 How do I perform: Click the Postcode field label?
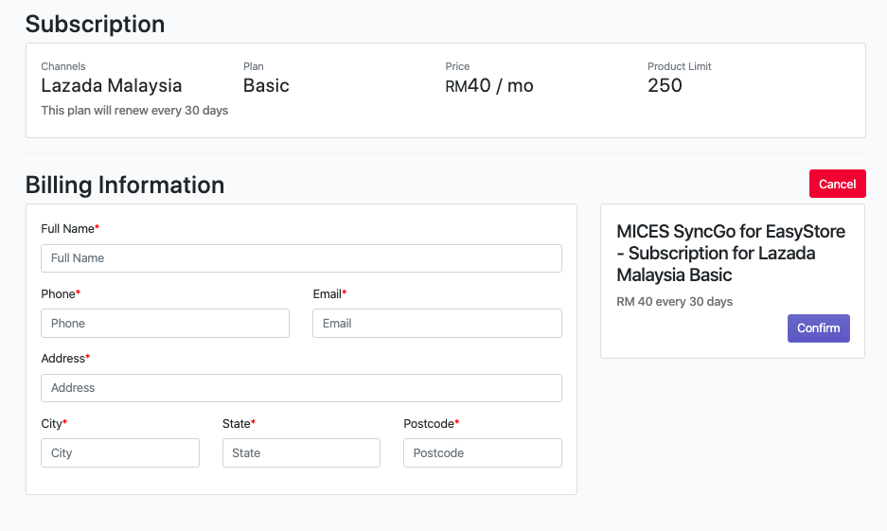pyautogui.click(x=429, y=423)
